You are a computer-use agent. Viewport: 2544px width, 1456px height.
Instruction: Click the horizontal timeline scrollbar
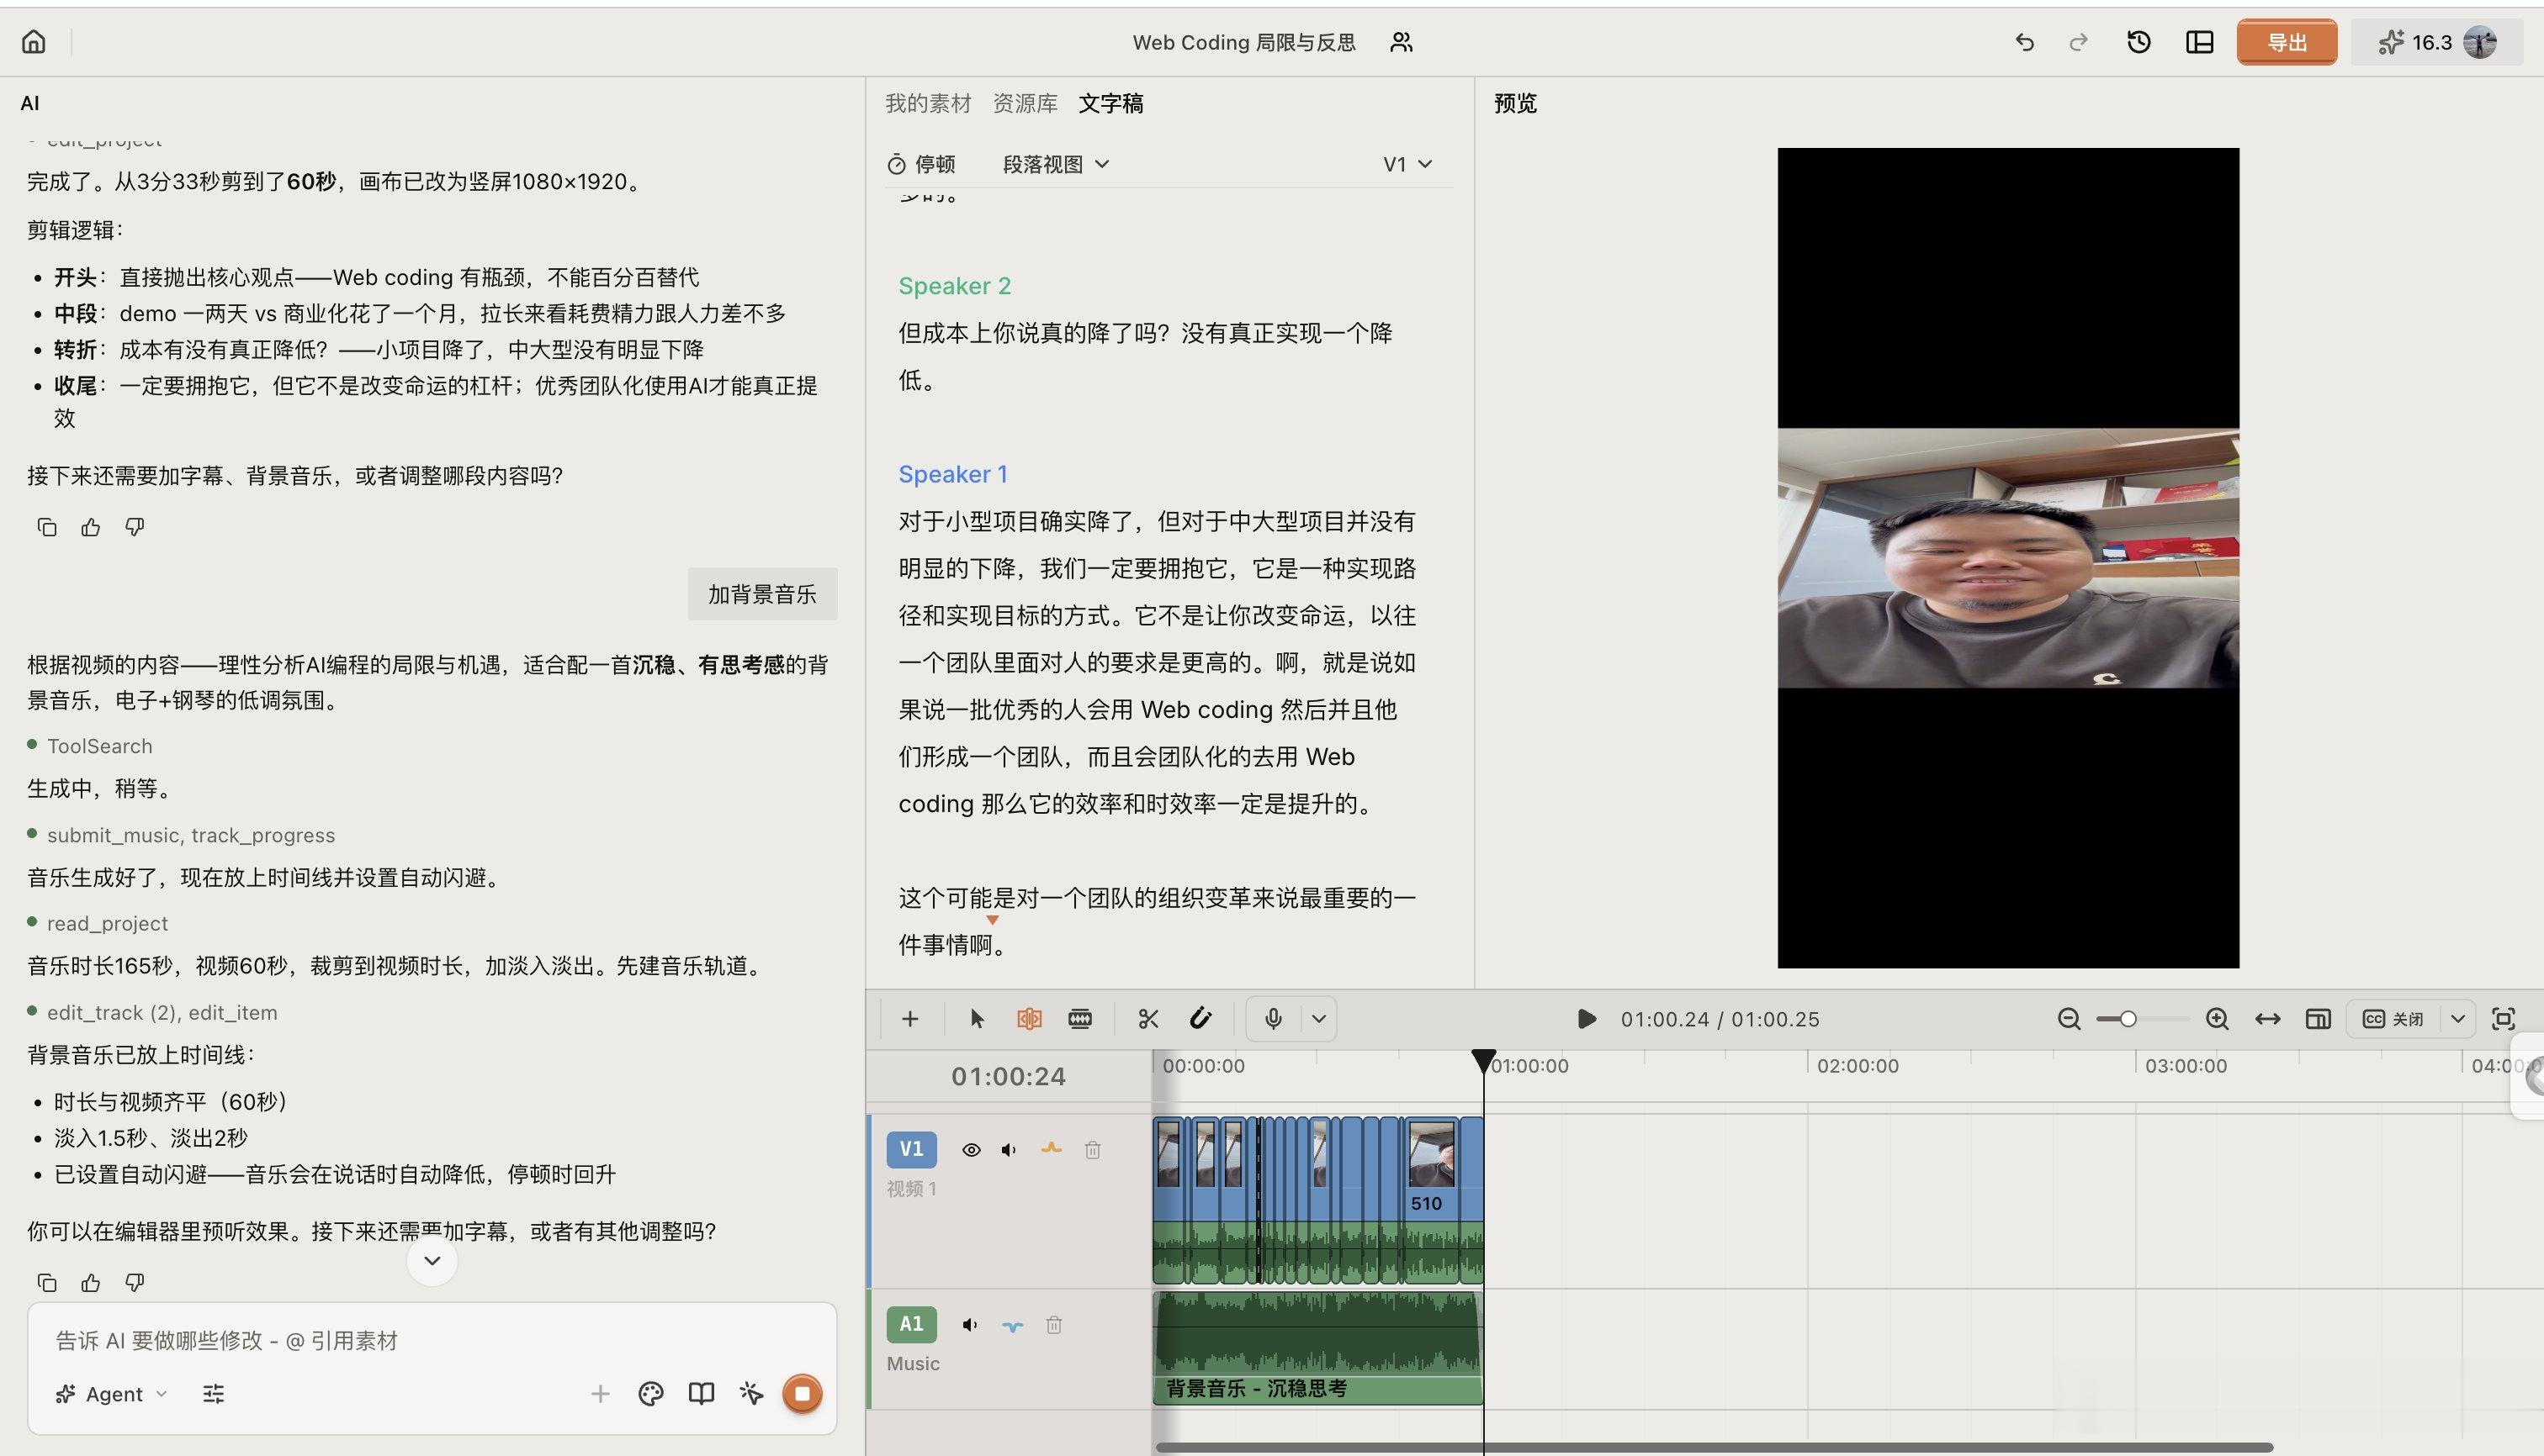1714,1447
